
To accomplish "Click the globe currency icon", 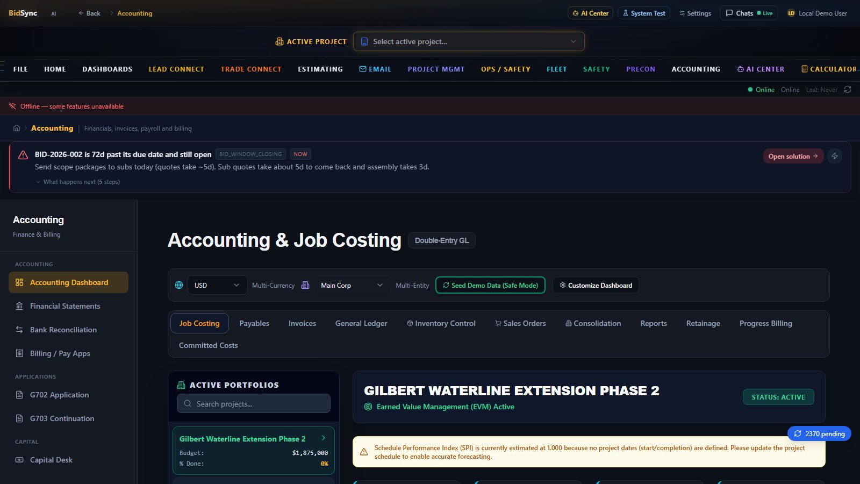I will coord(179,285).
